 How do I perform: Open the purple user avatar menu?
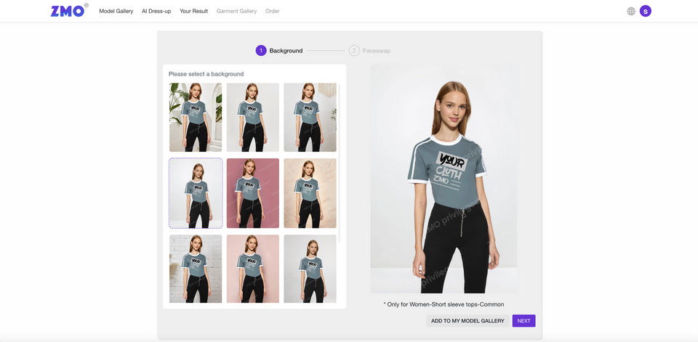646,11
